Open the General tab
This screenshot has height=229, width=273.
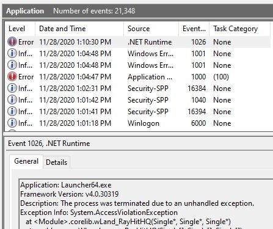pyautogui.click(x=26, y=161)
